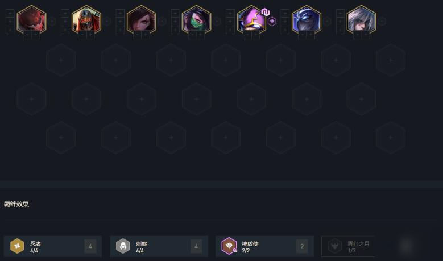Screen dimensions: 443x261
Task: Click the 神盾使 2/2 trait emblem
Action: click(229, 246)
